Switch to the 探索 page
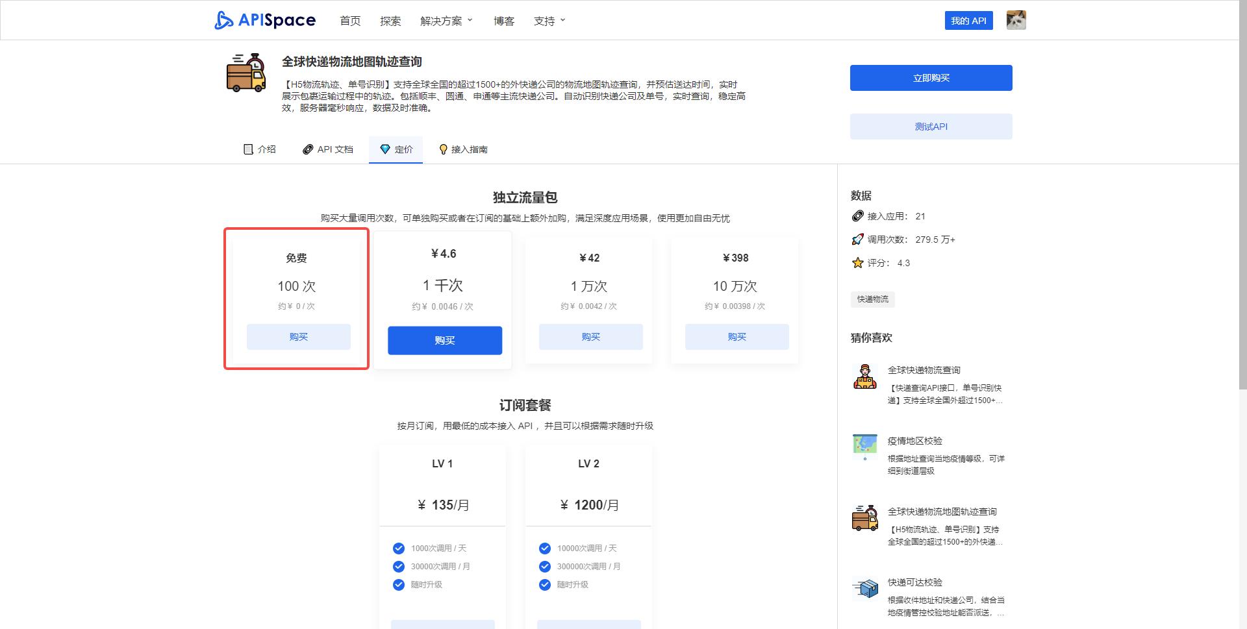Viewport: 1247px width, 629px height. (390, 20)
